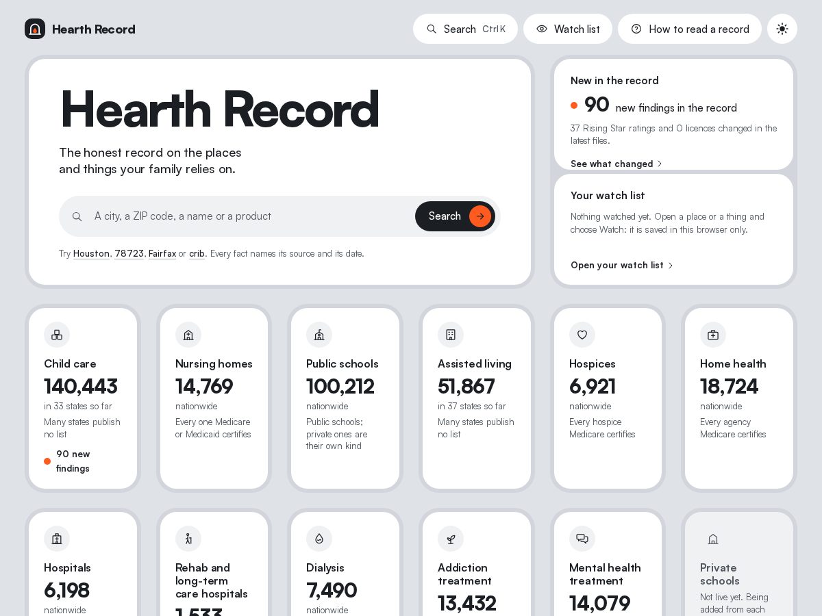Open the Mental health treatment card heading

(605, 574)
